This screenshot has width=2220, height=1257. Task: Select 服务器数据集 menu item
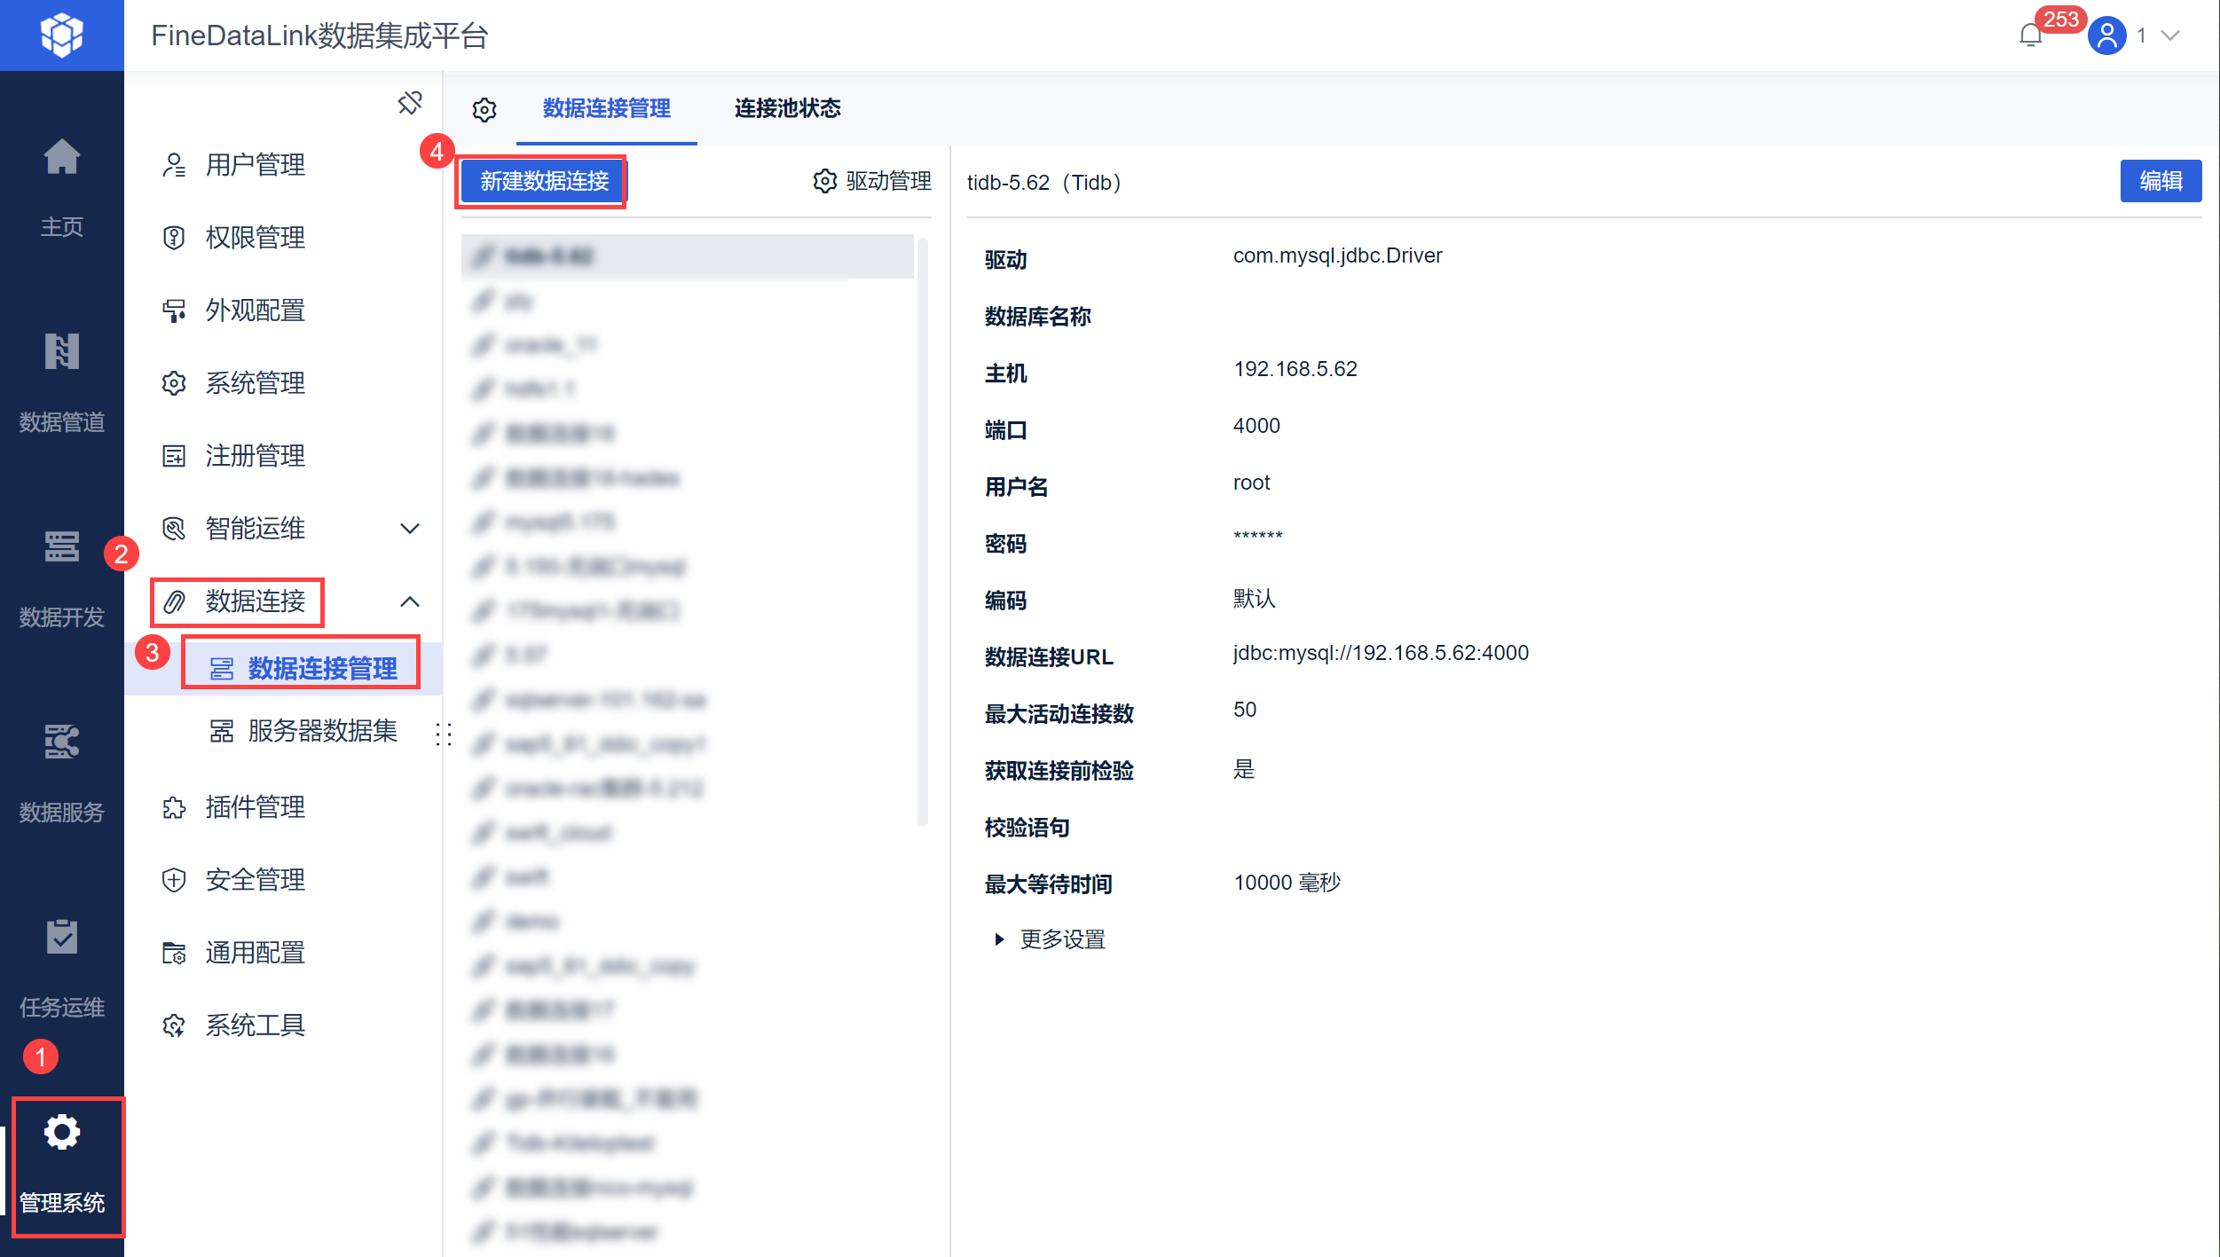(322, 731)
